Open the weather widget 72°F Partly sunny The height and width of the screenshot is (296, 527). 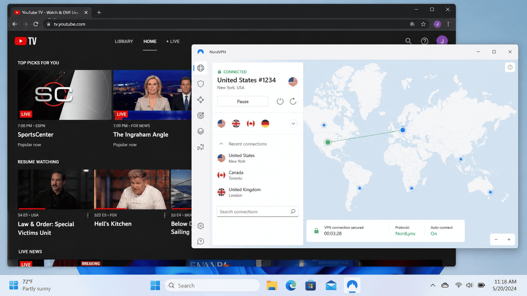coord(30,285)
